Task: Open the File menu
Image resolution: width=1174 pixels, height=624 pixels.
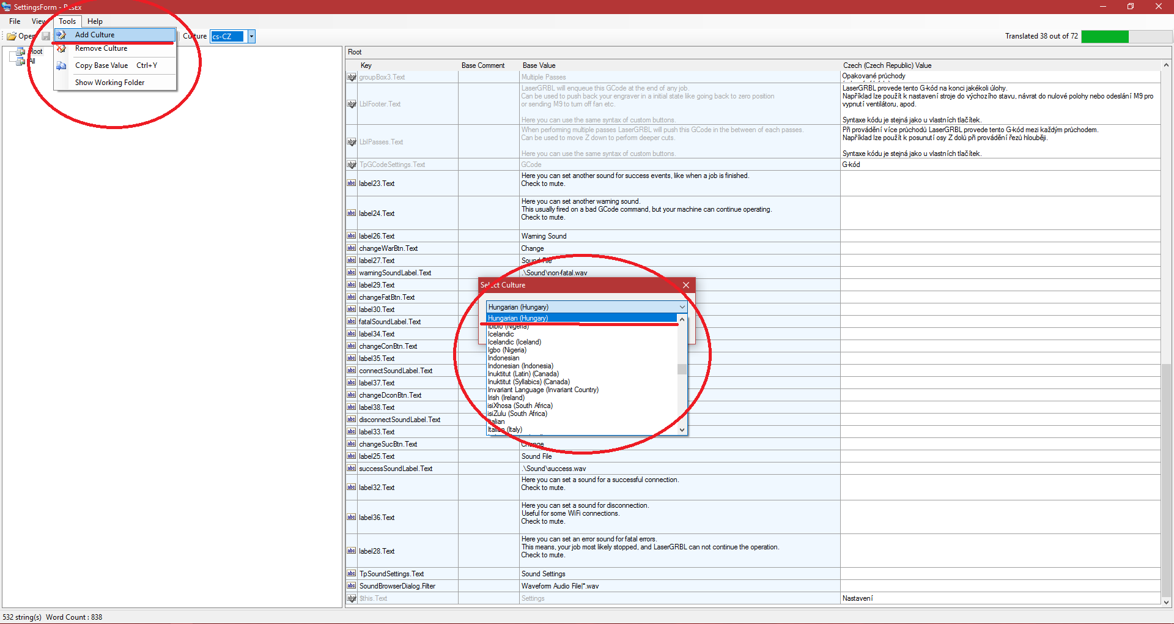Action: (15, 21)
